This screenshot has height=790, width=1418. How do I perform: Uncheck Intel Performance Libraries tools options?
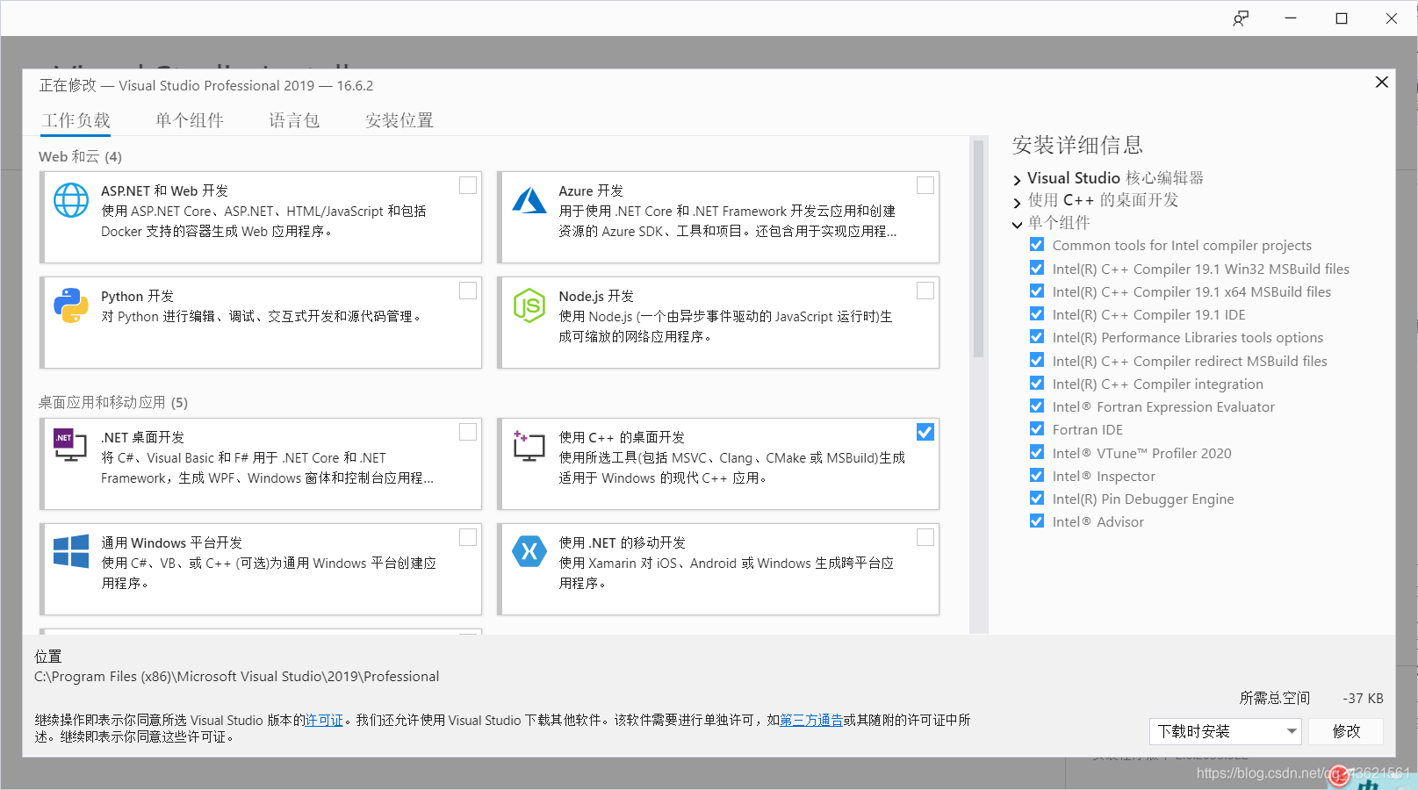tap(1037, 336)
